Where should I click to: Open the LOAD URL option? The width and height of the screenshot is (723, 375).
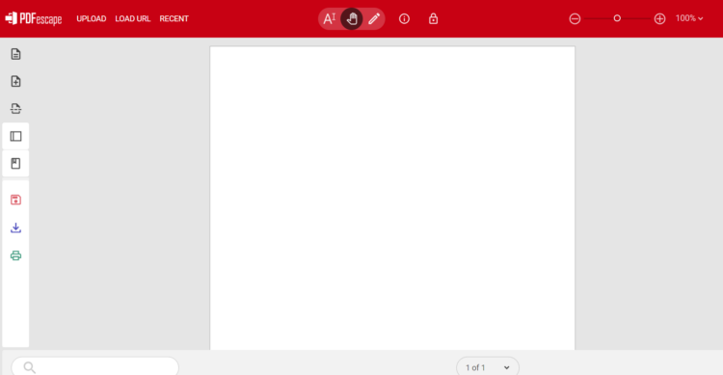pos(133,19)
